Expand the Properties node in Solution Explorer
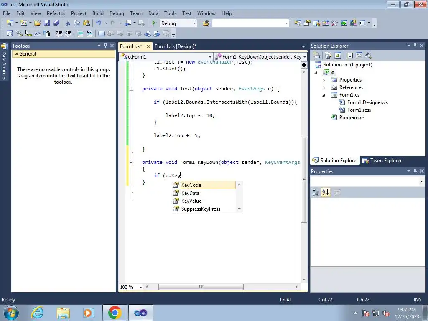Viewport: 428px width, 321px height. pyautogui.click(x=324, y=80)
